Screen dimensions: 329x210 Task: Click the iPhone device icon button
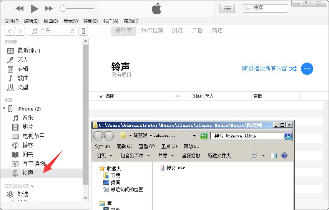coord(83,31)
